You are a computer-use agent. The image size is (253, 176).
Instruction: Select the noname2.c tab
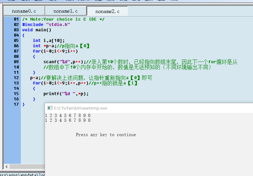pos(107,11)
